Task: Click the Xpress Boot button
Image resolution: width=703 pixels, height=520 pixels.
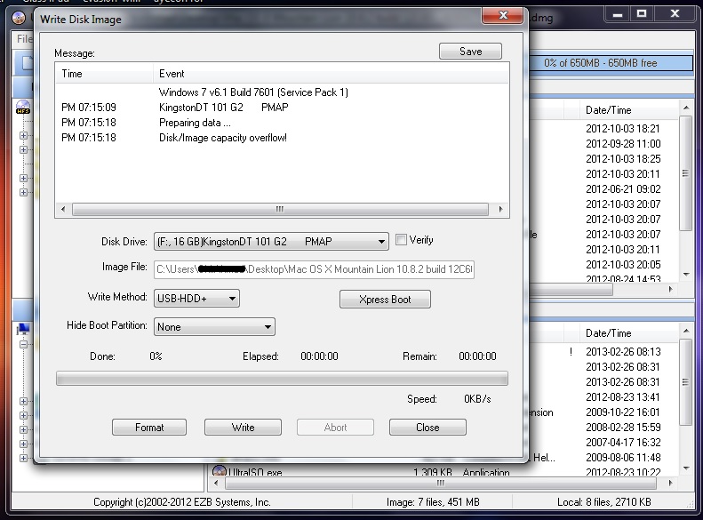Action: [x=385, y=300]
